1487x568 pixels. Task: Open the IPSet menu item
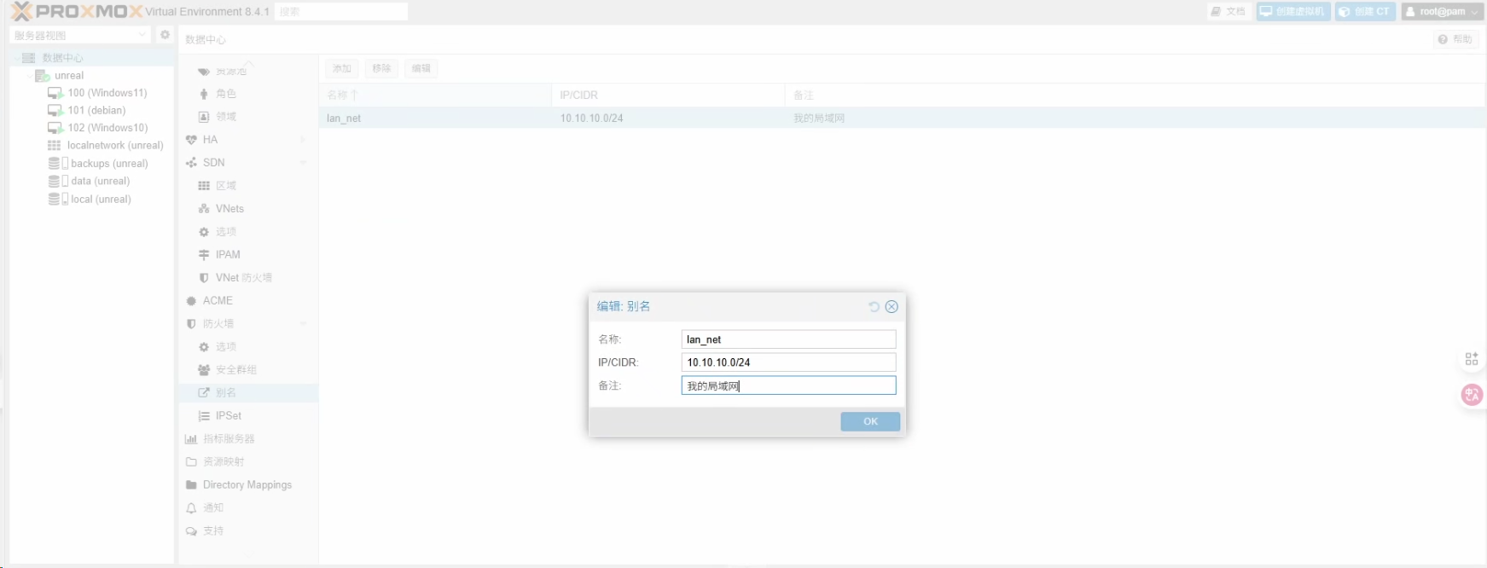click(x=228, y=416)
